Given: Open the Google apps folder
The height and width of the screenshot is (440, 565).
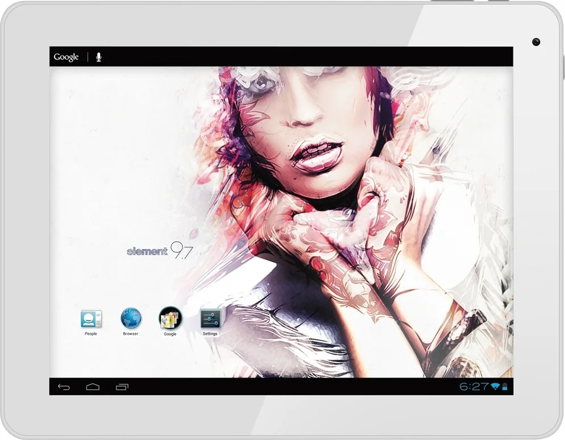Looking at the screenshot, I should click(170, 318).
